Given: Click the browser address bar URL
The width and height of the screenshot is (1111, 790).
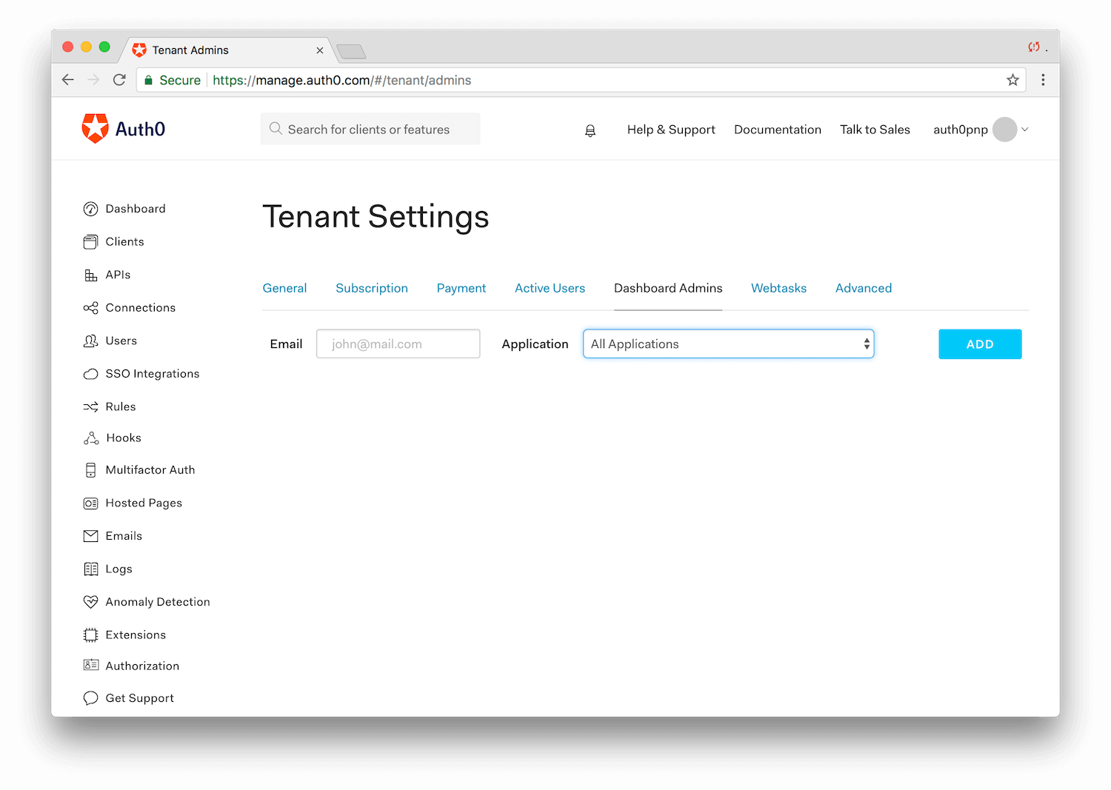Looking at the screenshot, I should pos(341,80).
